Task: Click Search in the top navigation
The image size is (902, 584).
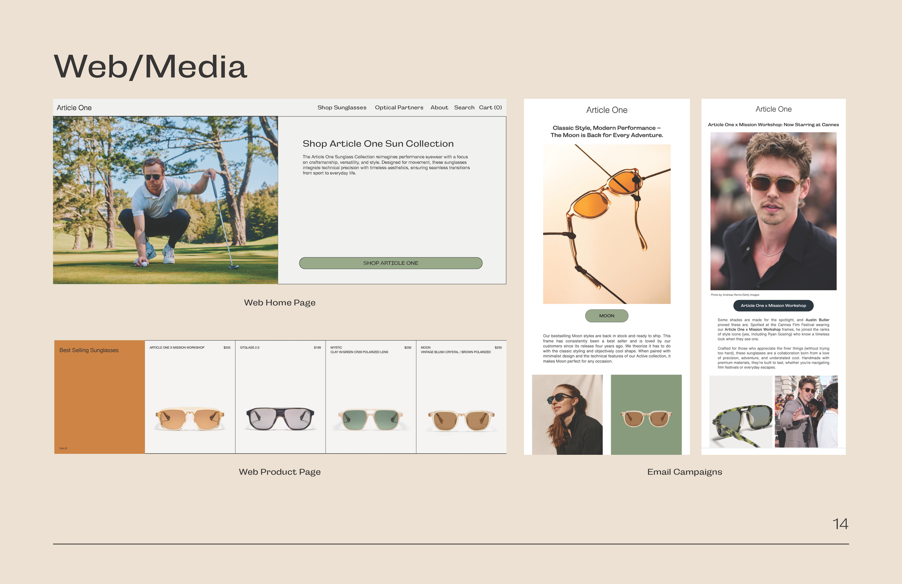Action: point(464,107)
